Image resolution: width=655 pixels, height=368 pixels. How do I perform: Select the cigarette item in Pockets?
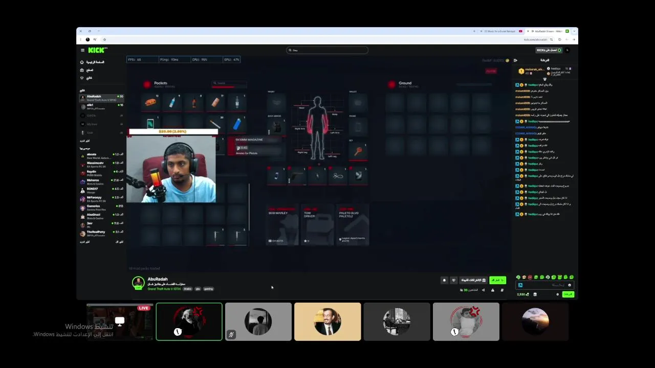pyautogui.click(x=215, y=124)
